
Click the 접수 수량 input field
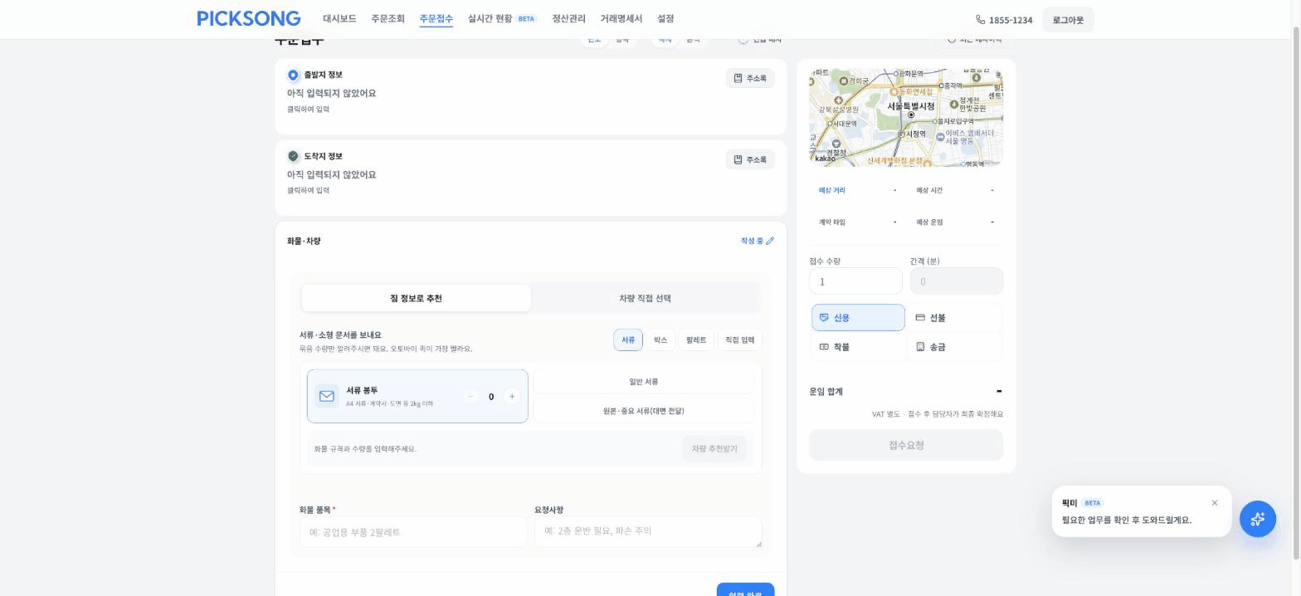(x=855, y=281)
